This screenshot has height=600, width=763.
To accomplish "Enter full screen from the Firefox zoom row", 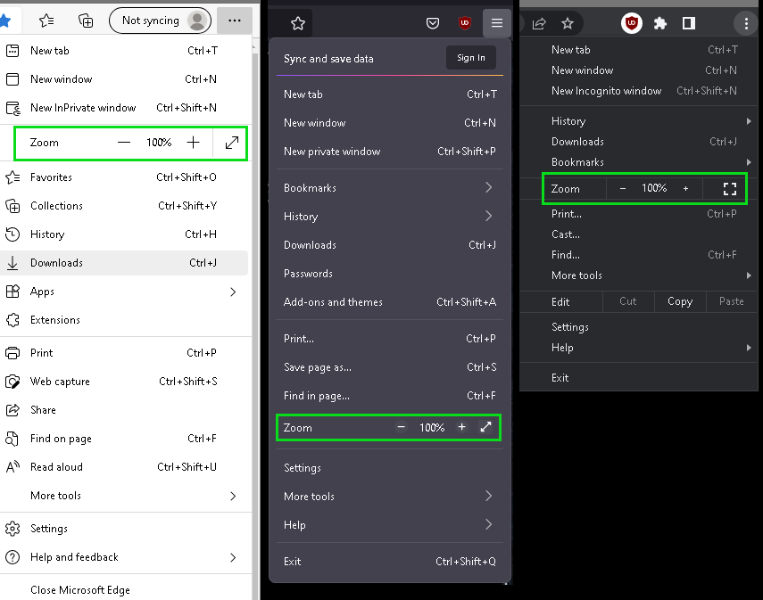I will 485,427.
